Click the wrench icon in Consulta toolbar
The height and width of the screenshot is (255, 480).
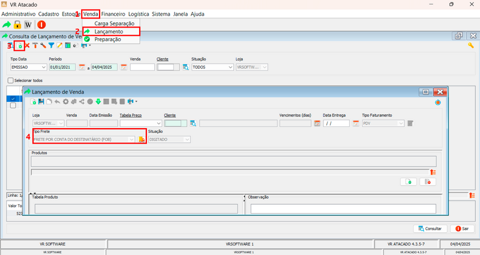pos(43,45)
